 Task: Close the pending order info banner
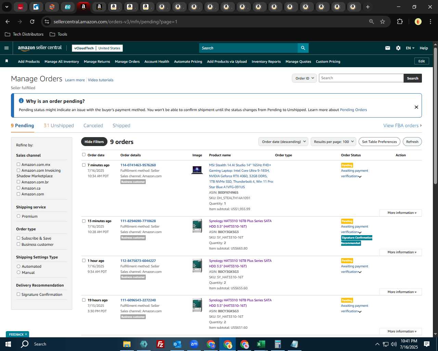coord(416,107)
